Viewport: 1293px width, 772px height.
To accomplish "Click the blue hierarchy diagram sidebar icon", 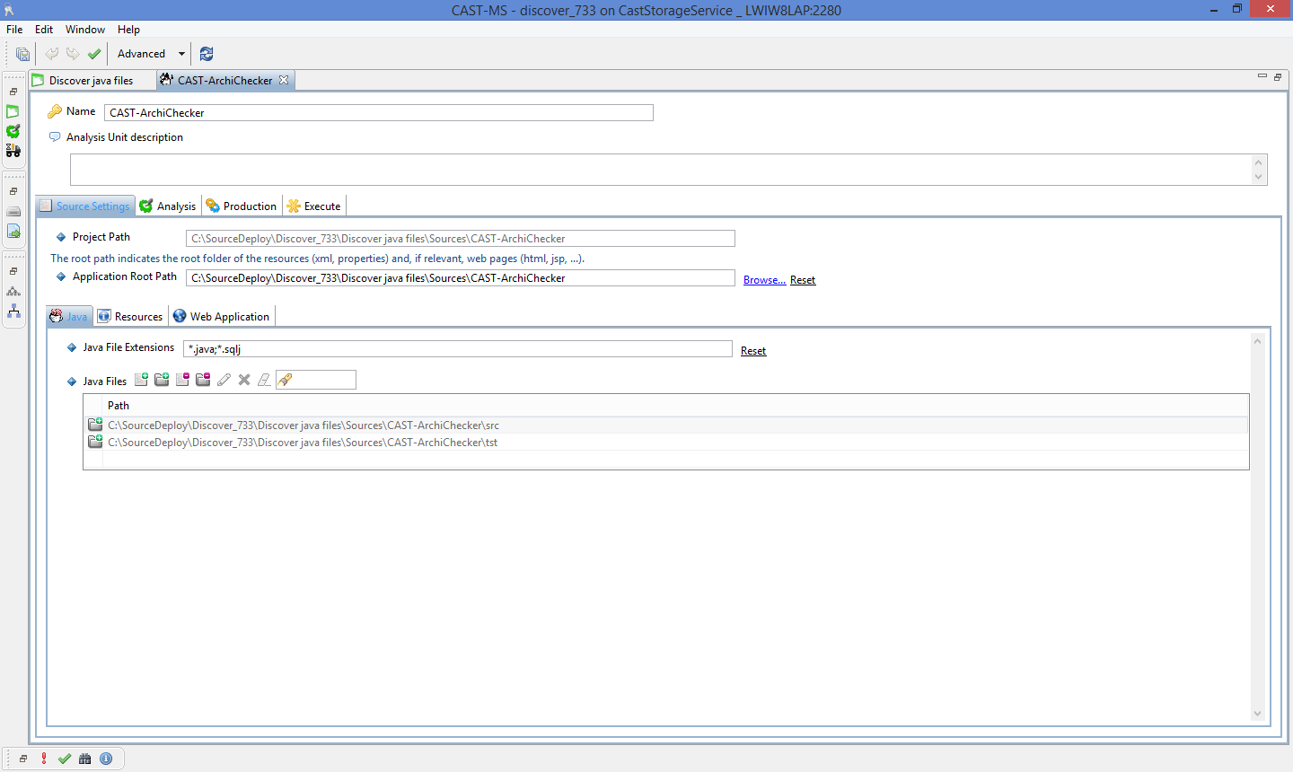I will coord(13,311).
